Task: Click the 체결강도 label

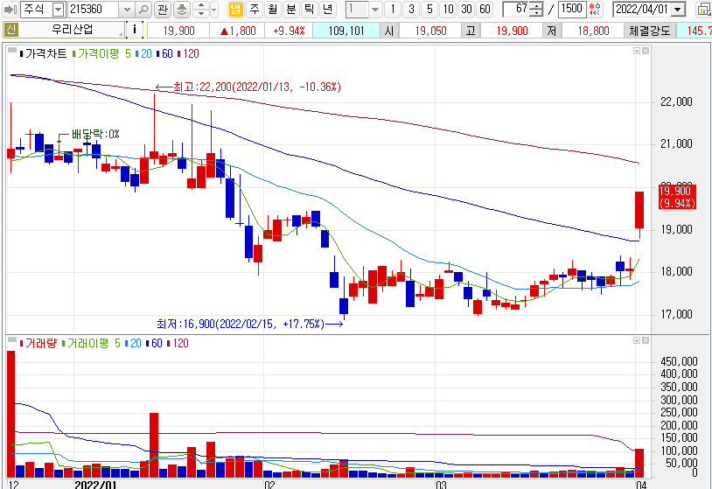Action: point(650,31)
